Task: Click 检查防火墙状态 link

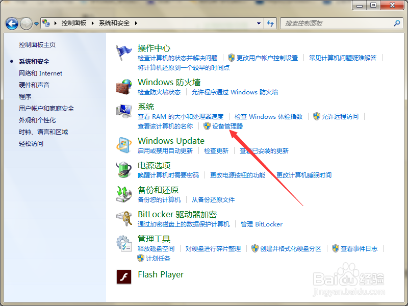Action: point(159,92)
